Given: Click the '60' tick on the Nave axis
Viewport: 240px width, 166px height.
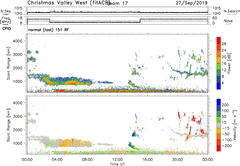Looking at the screenshot, I should click(215, 18).
